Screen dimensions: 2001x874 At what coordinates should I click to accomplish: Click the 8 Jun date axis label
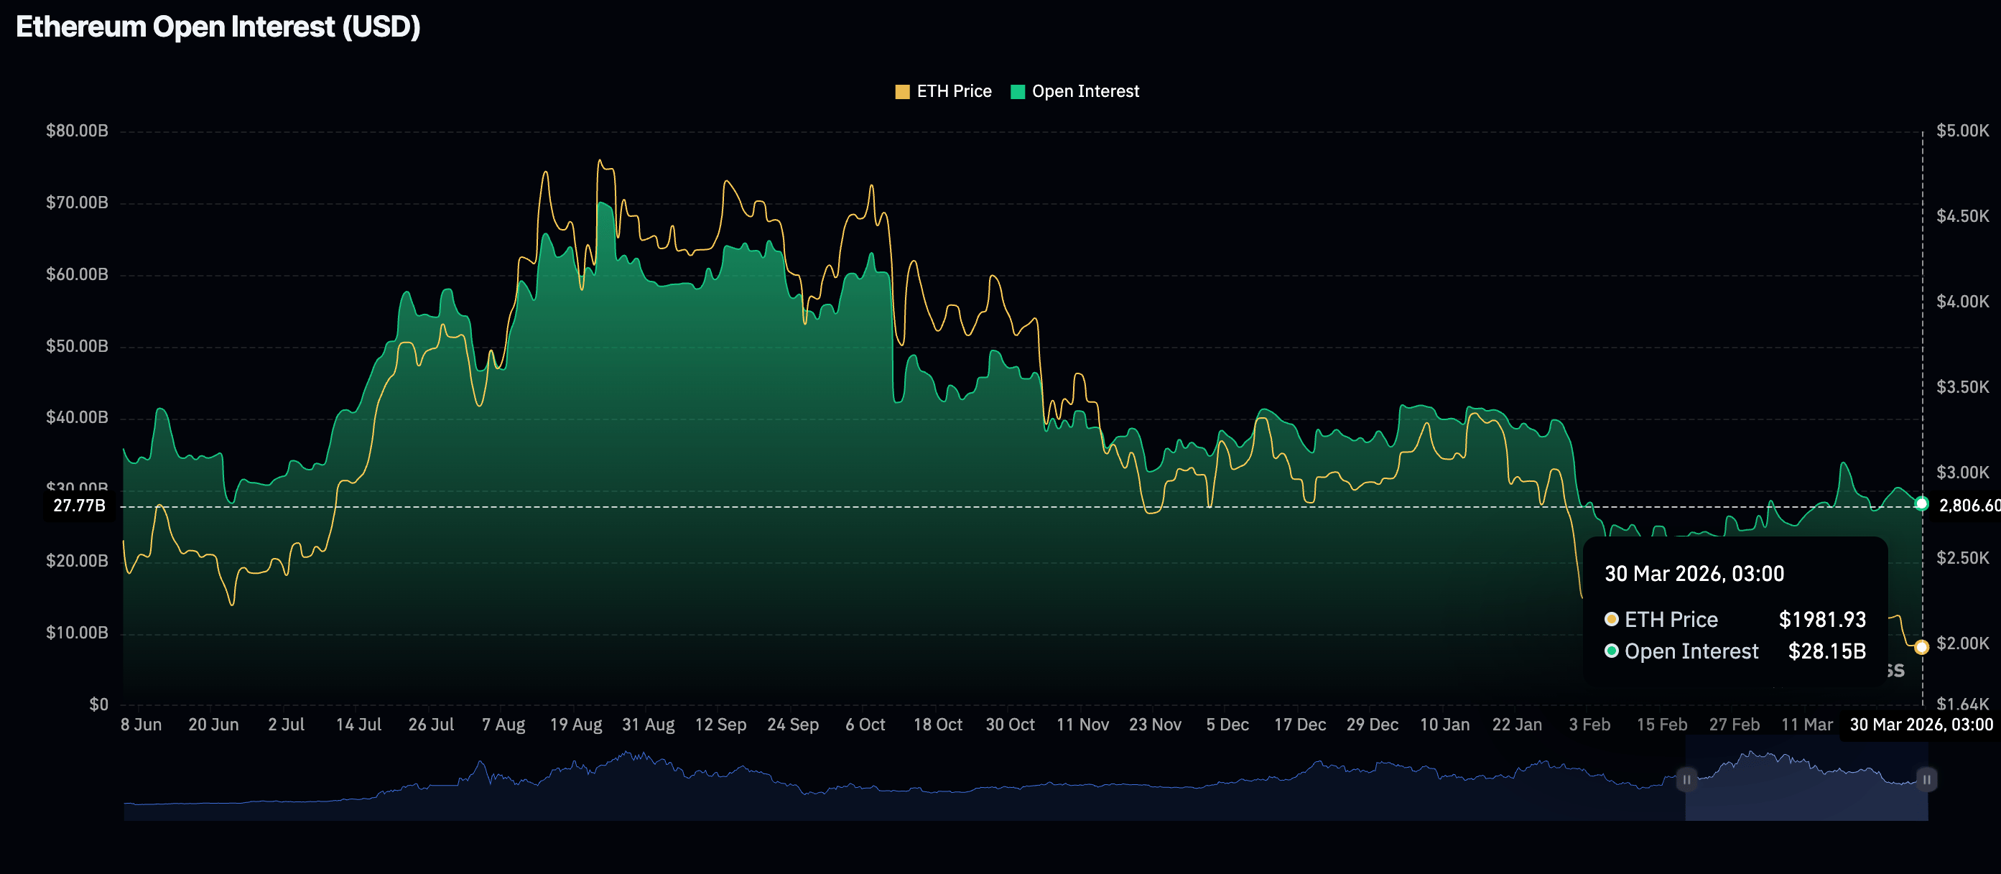141,725
